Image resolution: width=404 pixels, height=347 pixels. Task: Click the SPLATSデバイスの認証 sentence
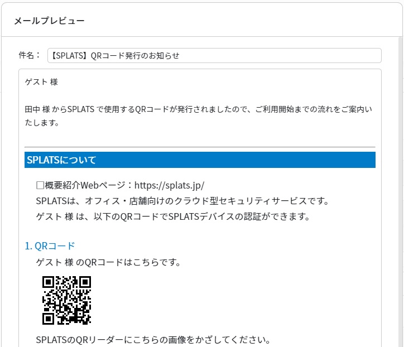point(173,216)
